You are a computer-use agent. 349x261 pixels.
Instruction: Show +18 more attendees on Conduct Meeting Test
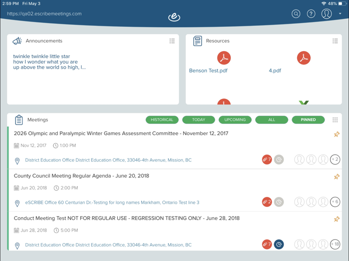point(335,245)
